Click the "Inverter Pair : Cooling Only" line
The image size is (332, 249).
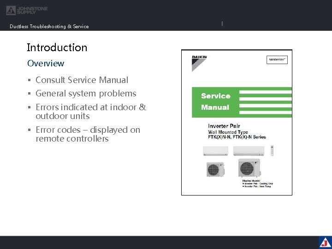258,184
